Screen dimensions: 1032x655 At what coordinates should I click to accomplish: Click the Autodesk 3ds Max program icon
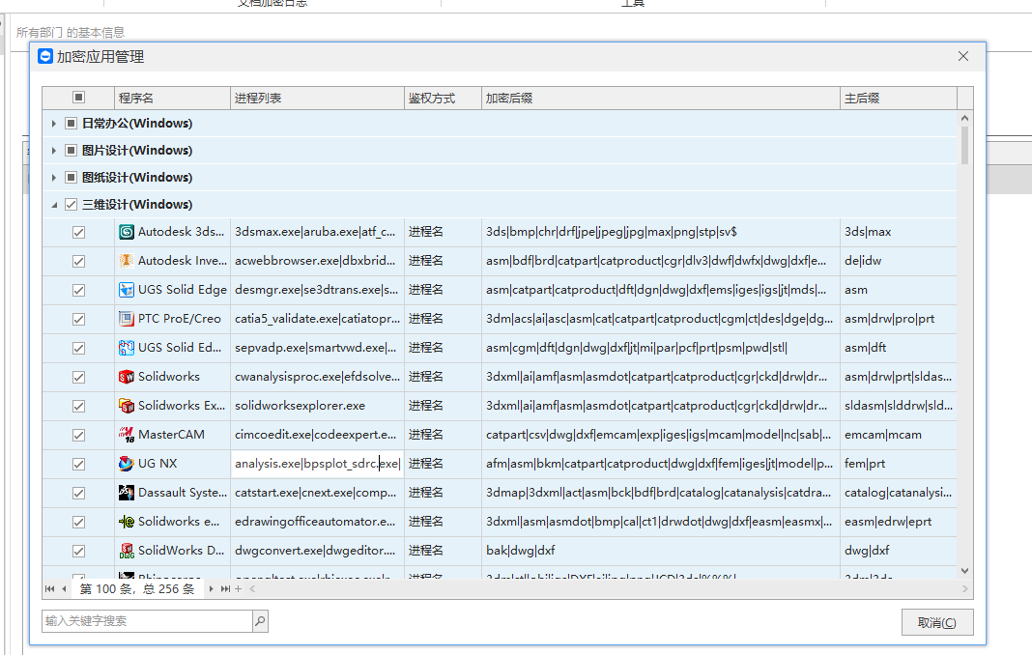(127, 232)
